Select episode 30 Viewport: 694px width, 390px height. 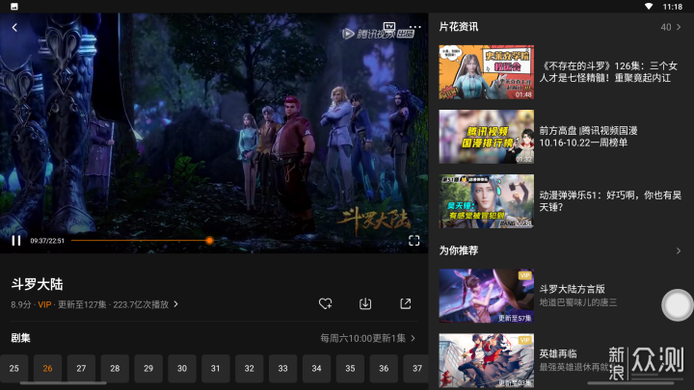182,368
